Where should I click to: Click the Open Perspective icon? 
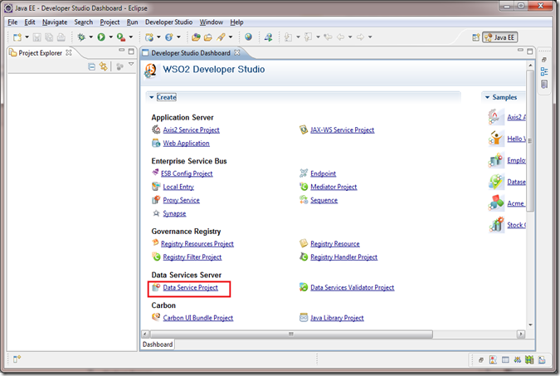click(x=475, y=37)
